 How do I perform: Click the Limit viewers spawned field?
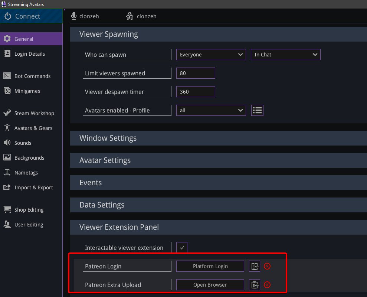point(196,73)
